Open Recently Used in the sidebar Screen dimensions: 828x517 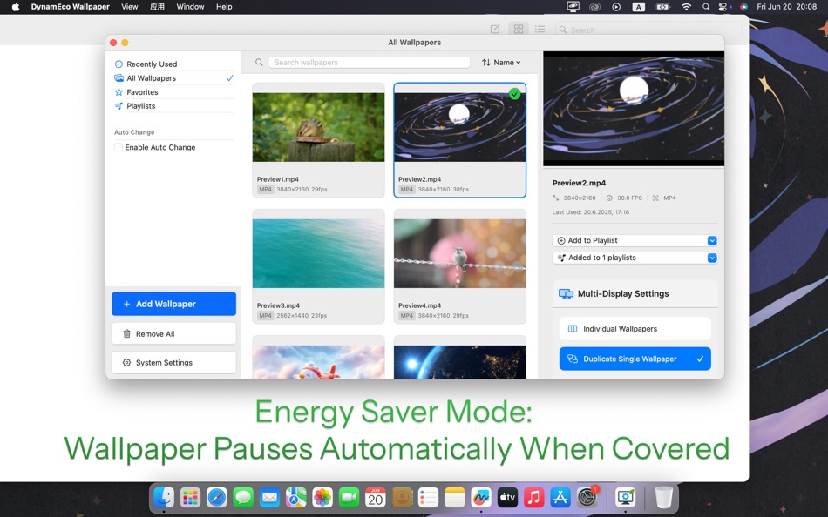(173, 64)
